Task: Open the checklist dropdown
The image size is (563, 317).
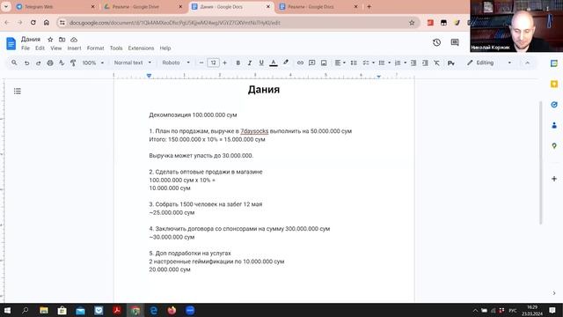Action: (368, 63)
